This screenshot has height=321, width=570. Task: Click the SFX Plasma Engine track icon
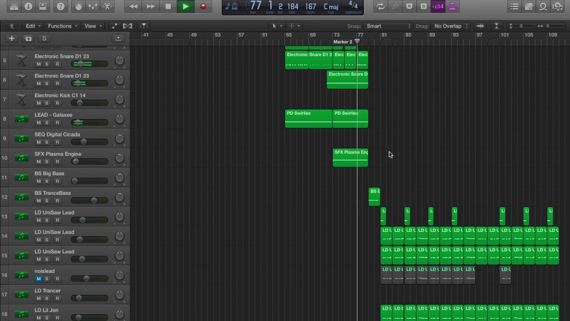coord(21,158)
